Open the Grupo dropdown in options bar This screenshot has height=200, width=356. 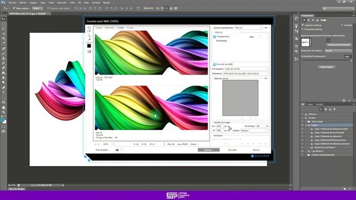pos(37,8)
